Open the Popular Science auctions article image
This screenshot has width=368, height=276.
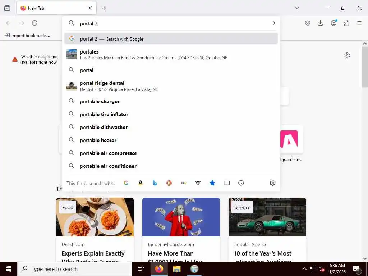[267, 217]
